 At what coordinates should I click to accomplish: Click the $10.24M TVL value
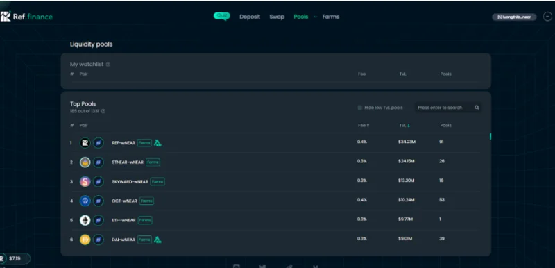tap(406, 200)
